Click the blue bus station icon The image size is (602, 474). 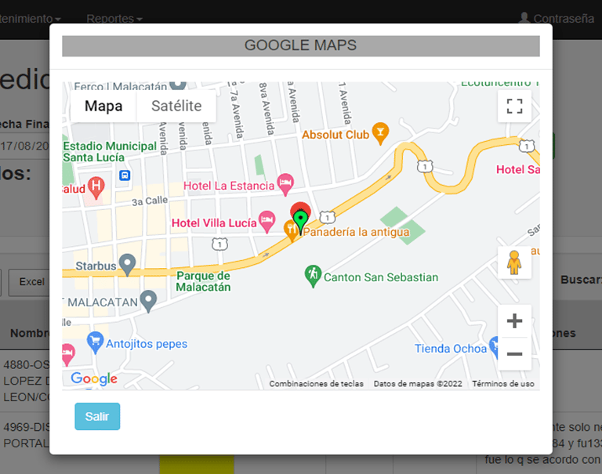tap(125, 175)
